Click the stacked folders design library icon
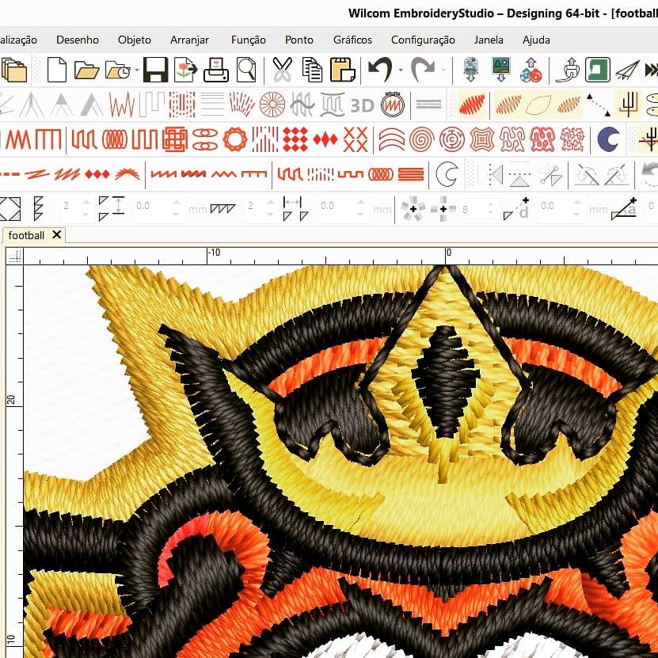The width and height of the screenshot is (658, 658). [13, 70]
